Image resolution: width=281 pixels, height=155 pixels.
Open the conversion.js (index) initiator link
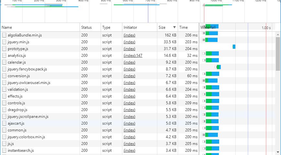click(129, 76)
